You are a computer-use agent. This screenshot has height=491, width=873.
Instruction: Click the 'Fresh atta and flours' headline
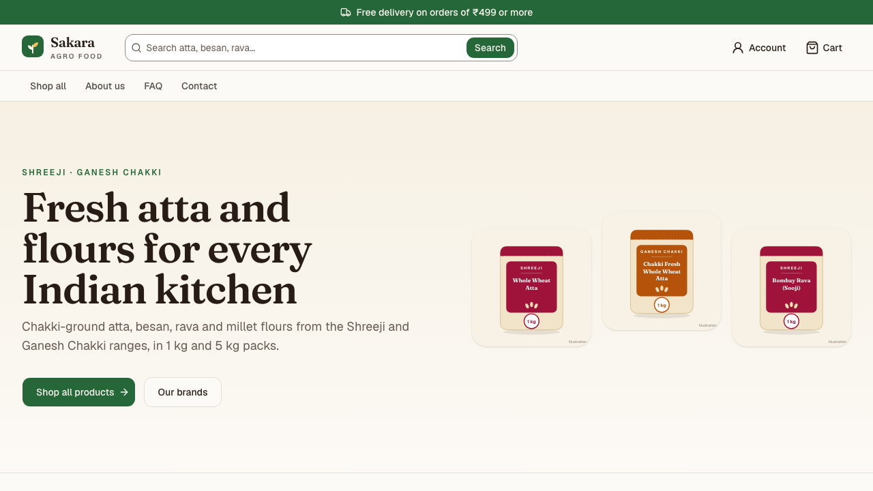click(168, 249)
